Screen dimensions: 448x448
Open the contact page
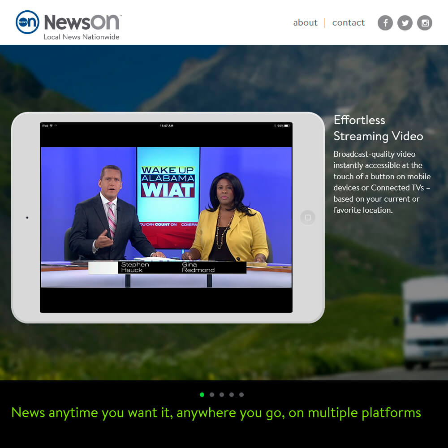[348, 22]
